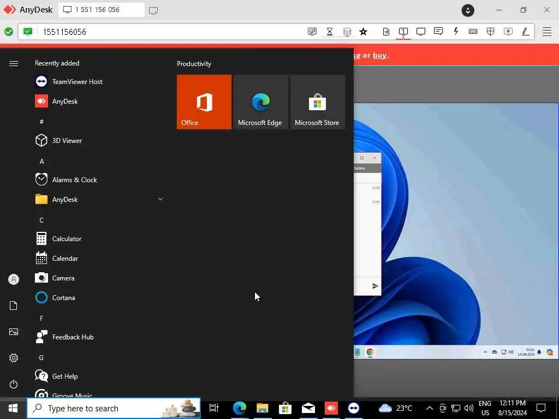
Task: Click the AnyDesk folder in app list
Action: click(100, 199)
